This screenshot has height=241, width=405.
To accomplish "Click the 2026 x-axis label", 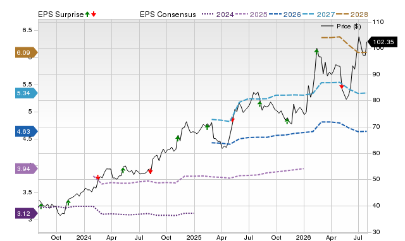I will (303, 237).
